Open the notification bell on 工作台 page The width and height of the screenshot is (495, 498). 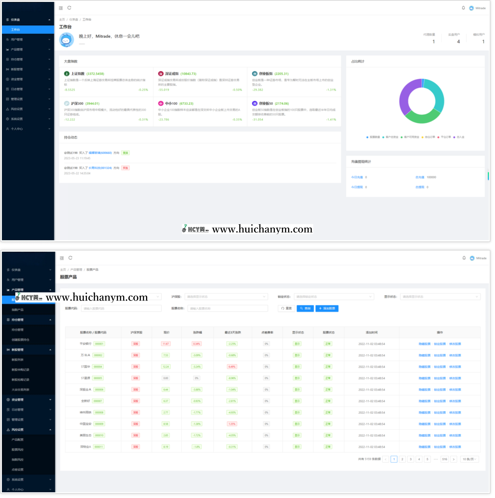click(463, 8)
